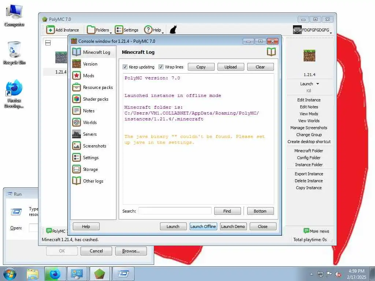
Task: Clear the log with Clear button
Action: coord(260,67)
